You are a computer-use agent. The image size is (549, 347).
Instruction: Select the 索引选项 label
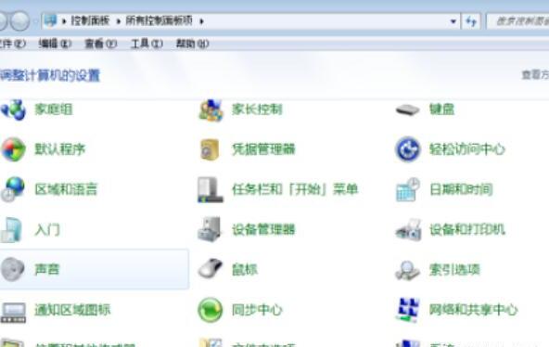pos(454,270)
